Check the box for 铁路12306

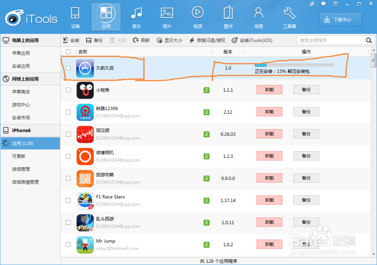click(x=68, y=112)
